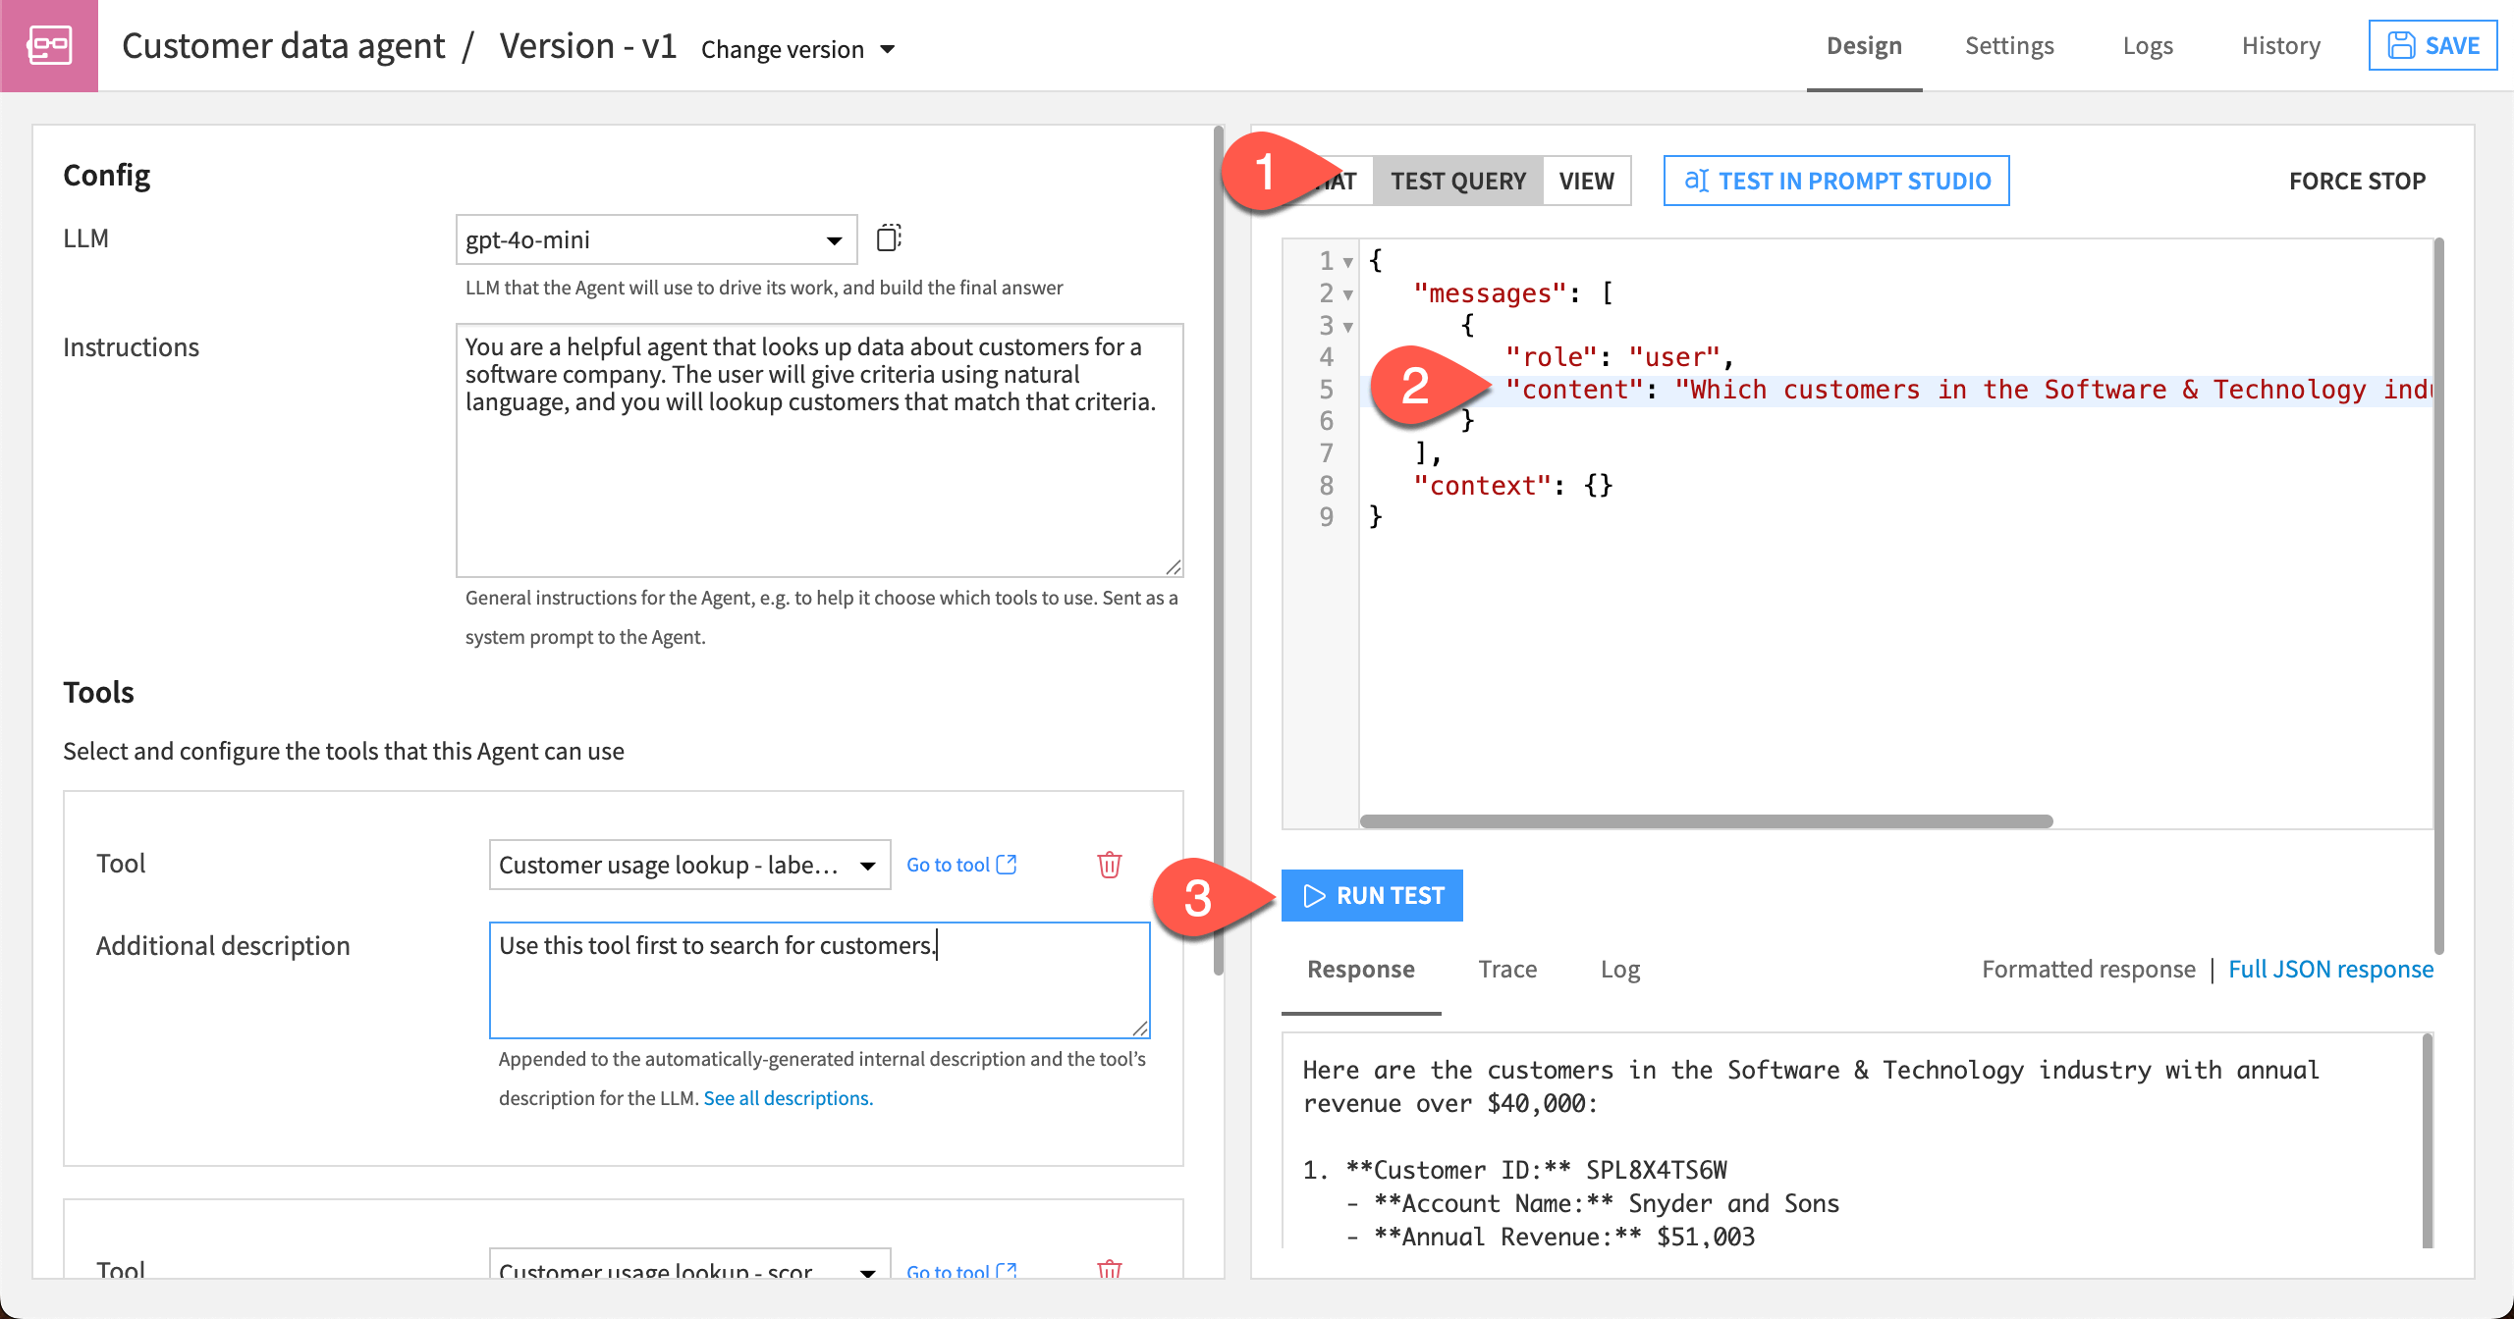Open the History page
This screenshot has width=2514, height=1319.
[x=2280, y=45]
